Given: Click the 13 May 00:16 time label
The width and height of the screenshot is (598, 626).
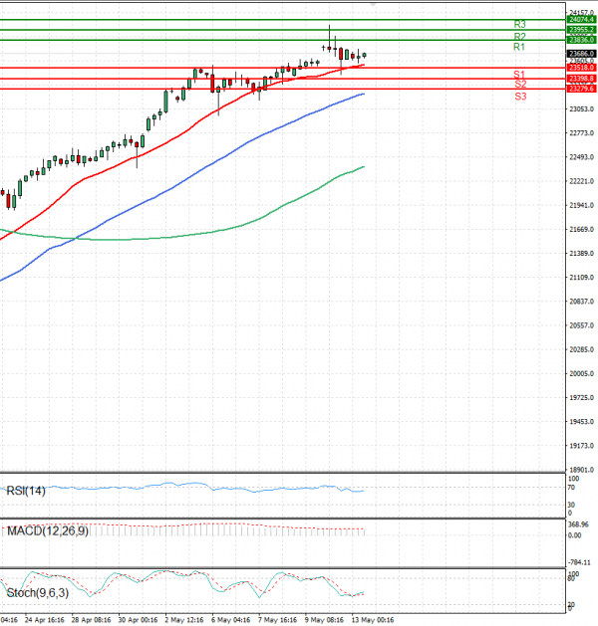Looking at the screenshot, I should 373,620.
